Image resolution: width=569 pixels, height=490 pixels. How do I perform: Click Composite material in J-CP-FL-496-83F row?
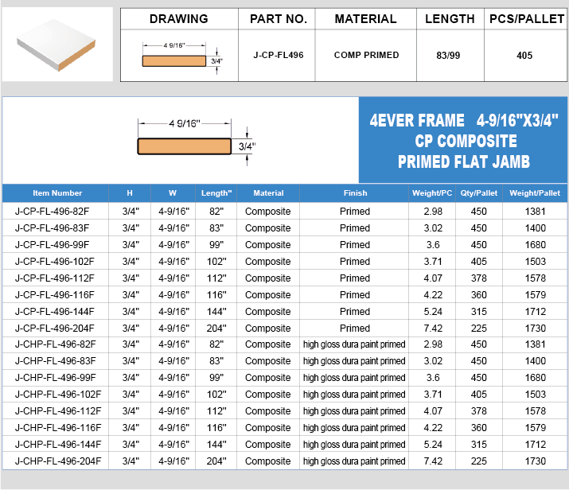click(268, 228)
